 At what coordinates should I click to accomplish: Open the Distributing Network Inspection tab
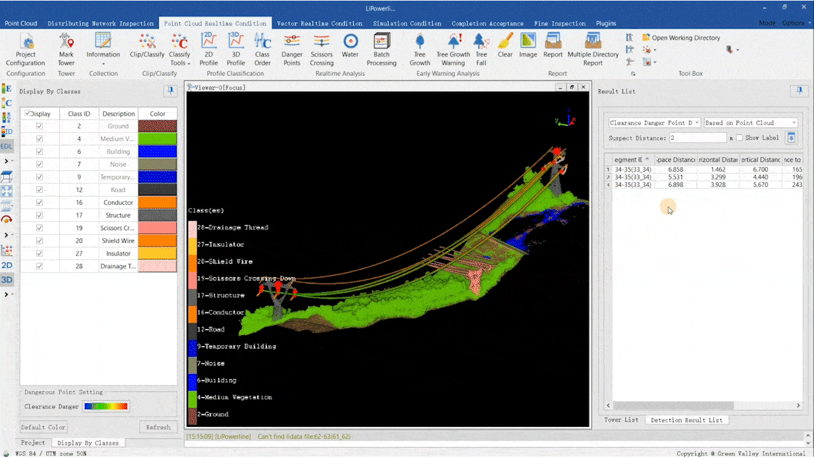100,24
